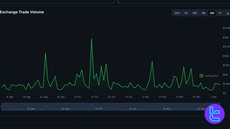Click the round purple logo badge
The width and height of the screenshot is (230, 129).
[214, 114]
